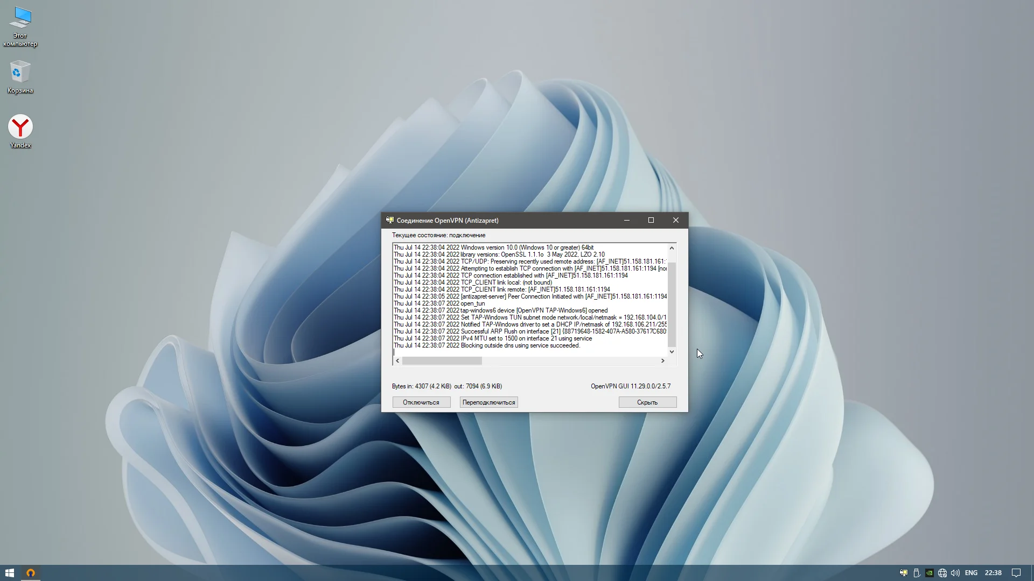Image resolution: width=1034 pixels, height=581 pixels.
Task: Open the NVIDIA tray icon
Action: point(930,573)
